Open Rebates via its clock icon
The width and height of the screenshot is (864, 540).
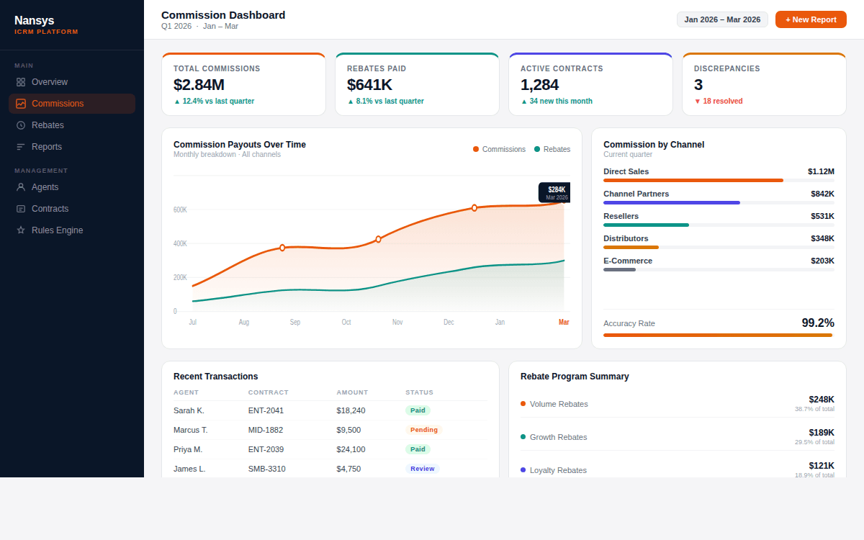(x=22, y=125)
